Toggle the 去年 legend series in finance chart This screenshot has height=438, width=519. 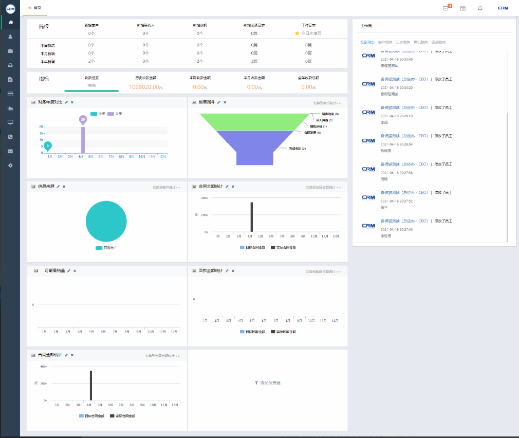(x=115, y=113)
